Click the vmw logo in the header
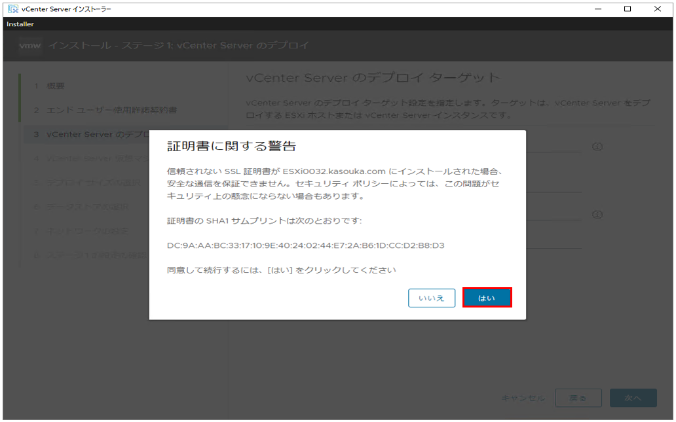 [30, 45]
